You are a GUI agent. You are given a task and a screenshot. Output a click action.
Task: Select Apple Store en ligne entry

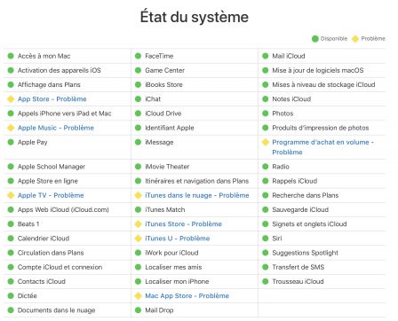click(48, 181)
